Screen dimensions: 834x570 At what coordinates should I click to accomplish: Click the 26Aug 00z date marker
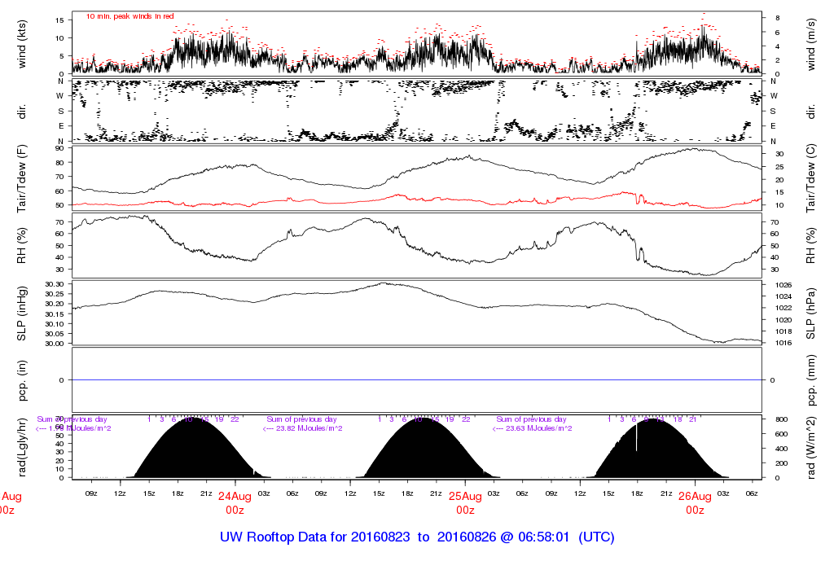(695, 502)
